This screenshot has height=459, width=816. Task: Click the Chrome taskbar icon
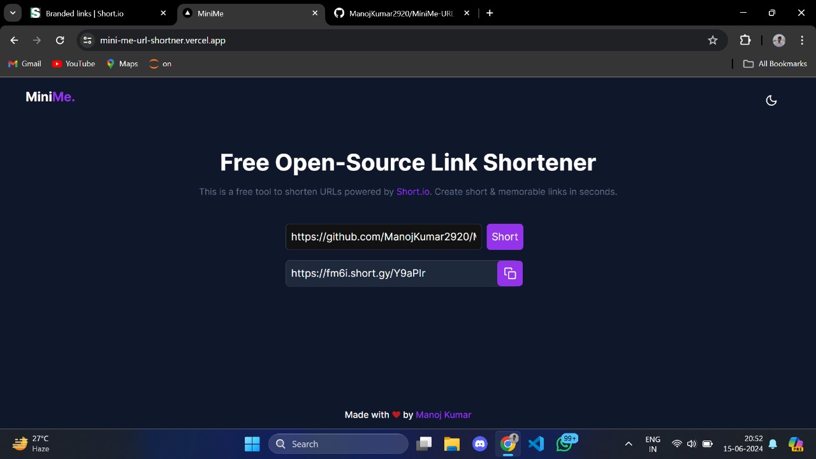coord(508,444)
